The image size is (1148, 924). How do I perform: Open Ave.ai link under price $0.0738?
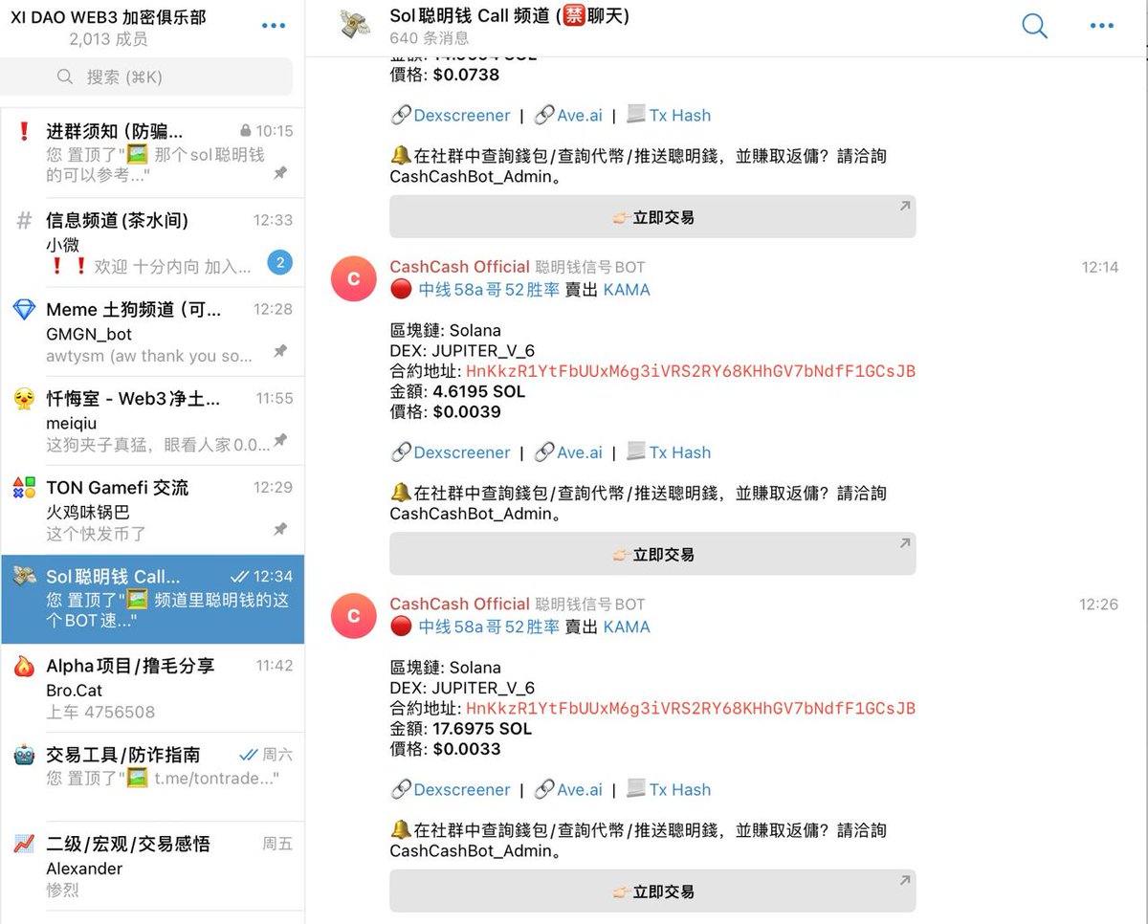580,115
